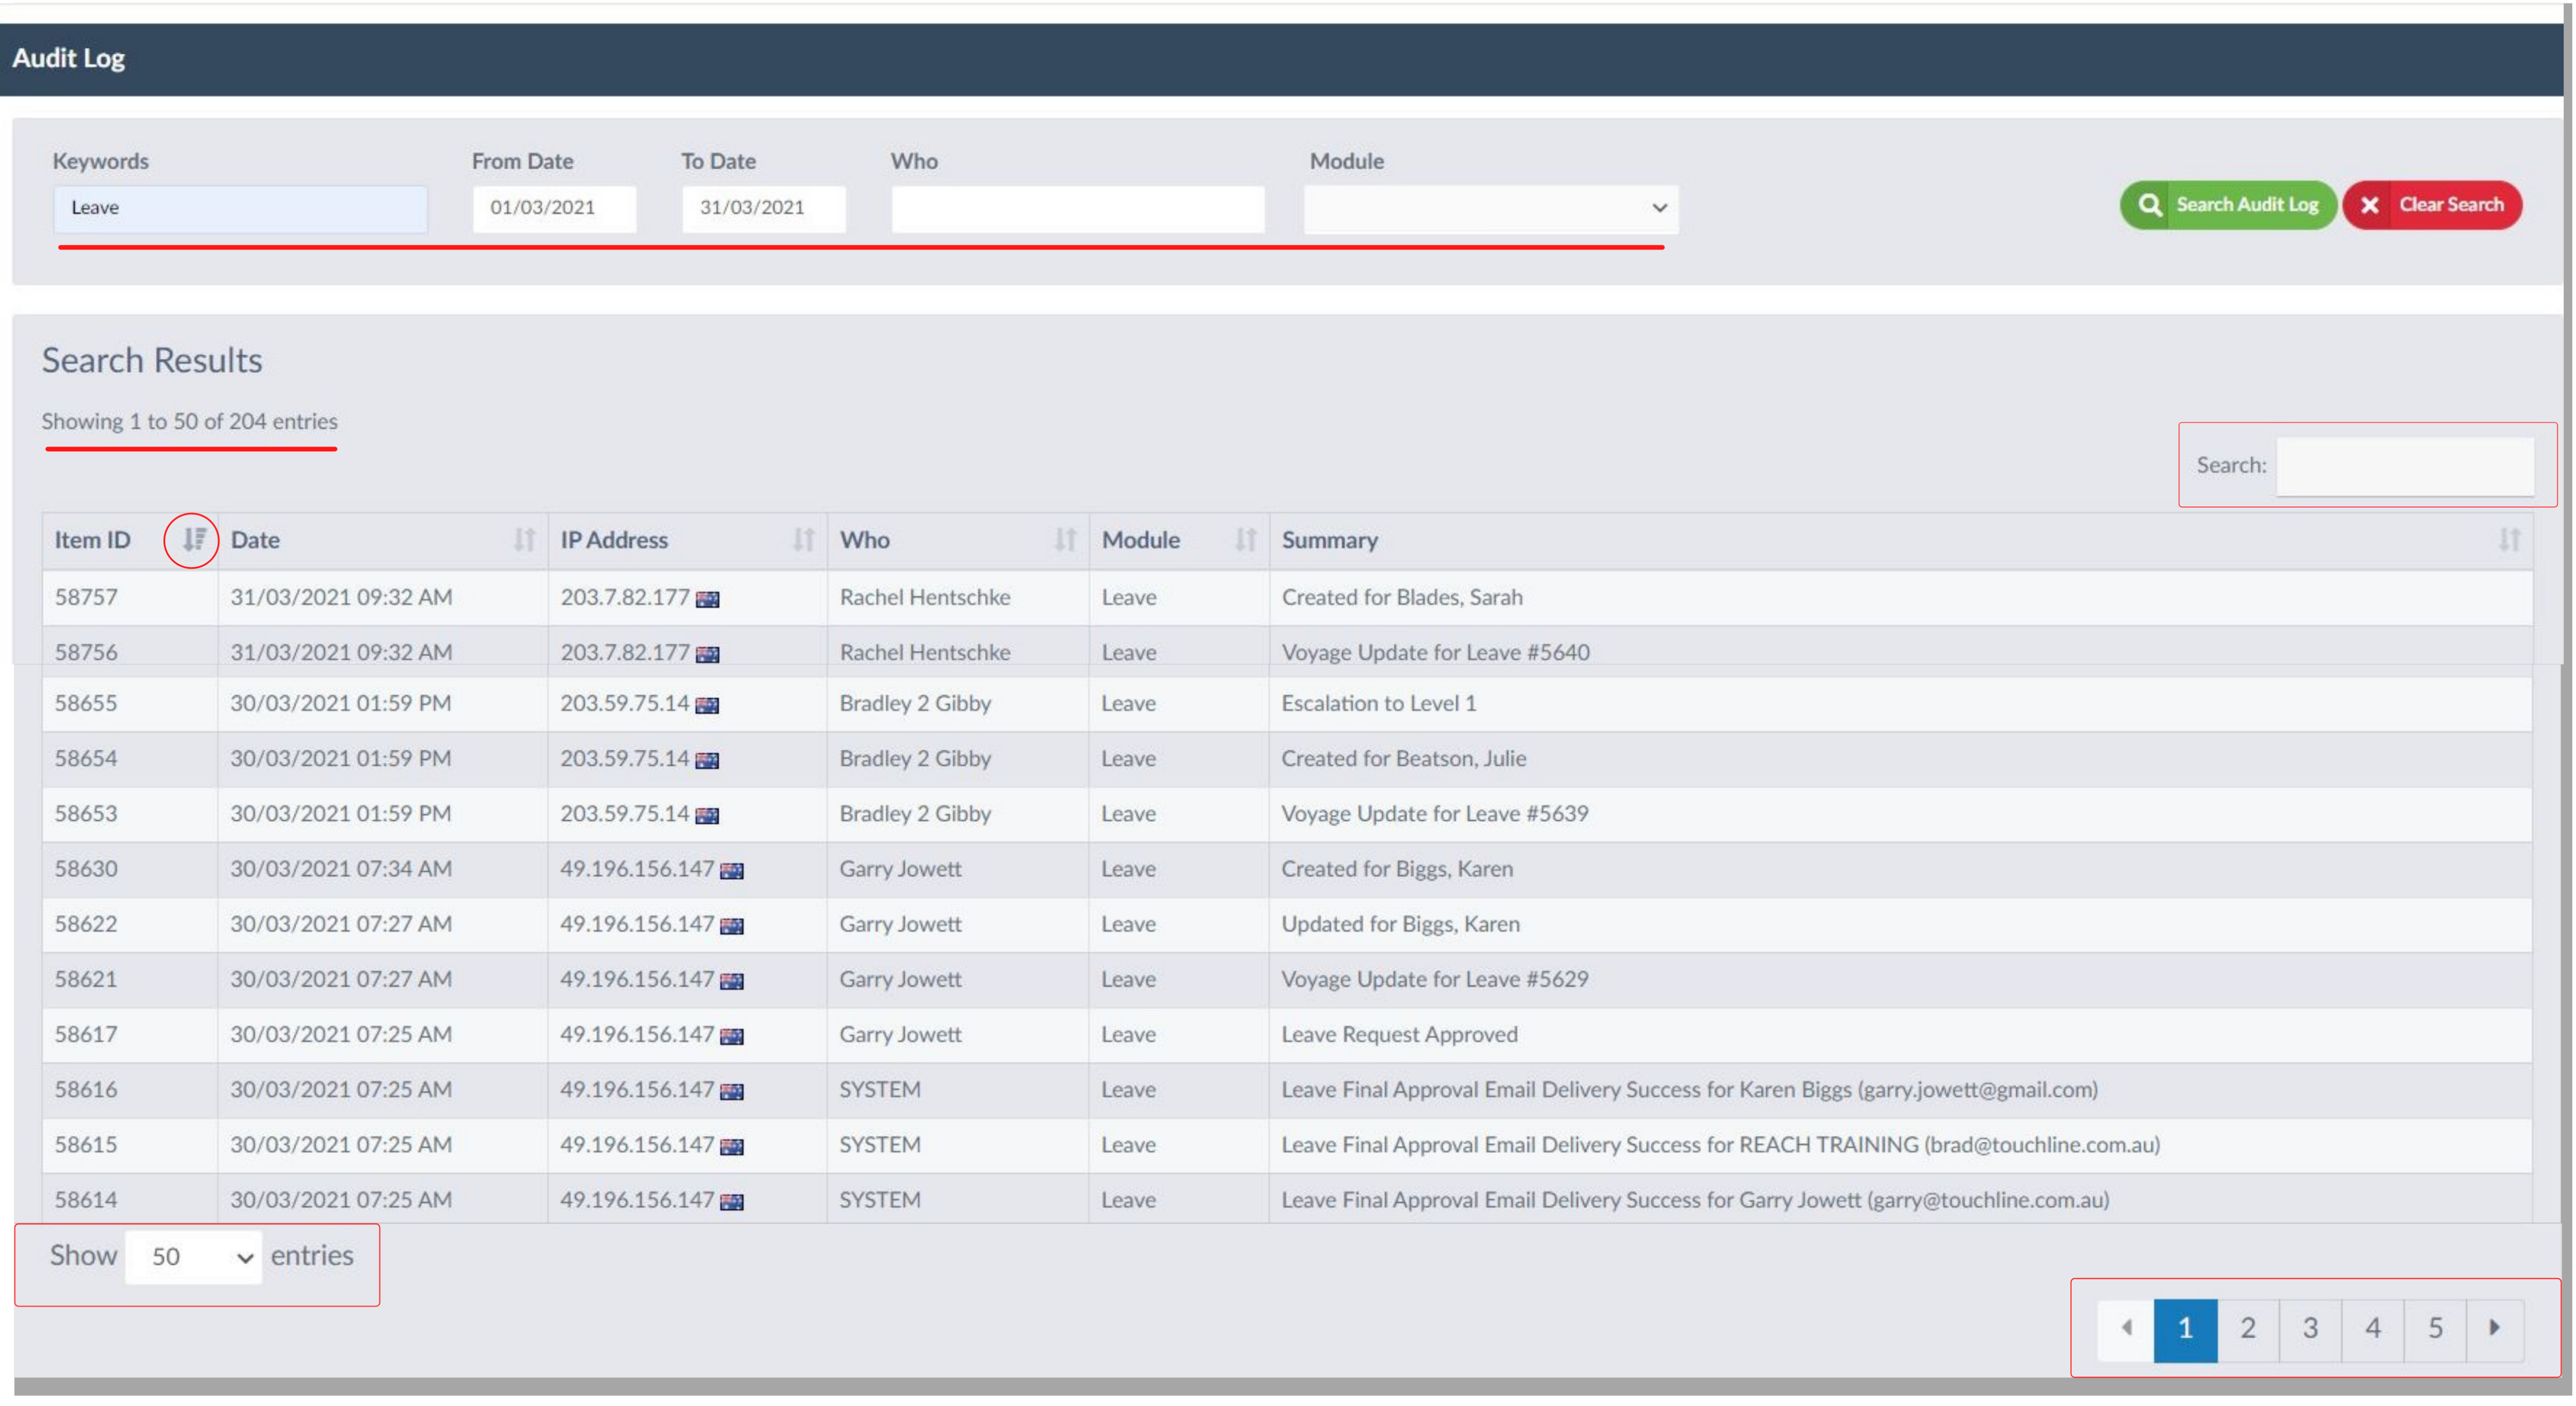
Task: Focus the Who filter text box
Action: click(1077, 208)
